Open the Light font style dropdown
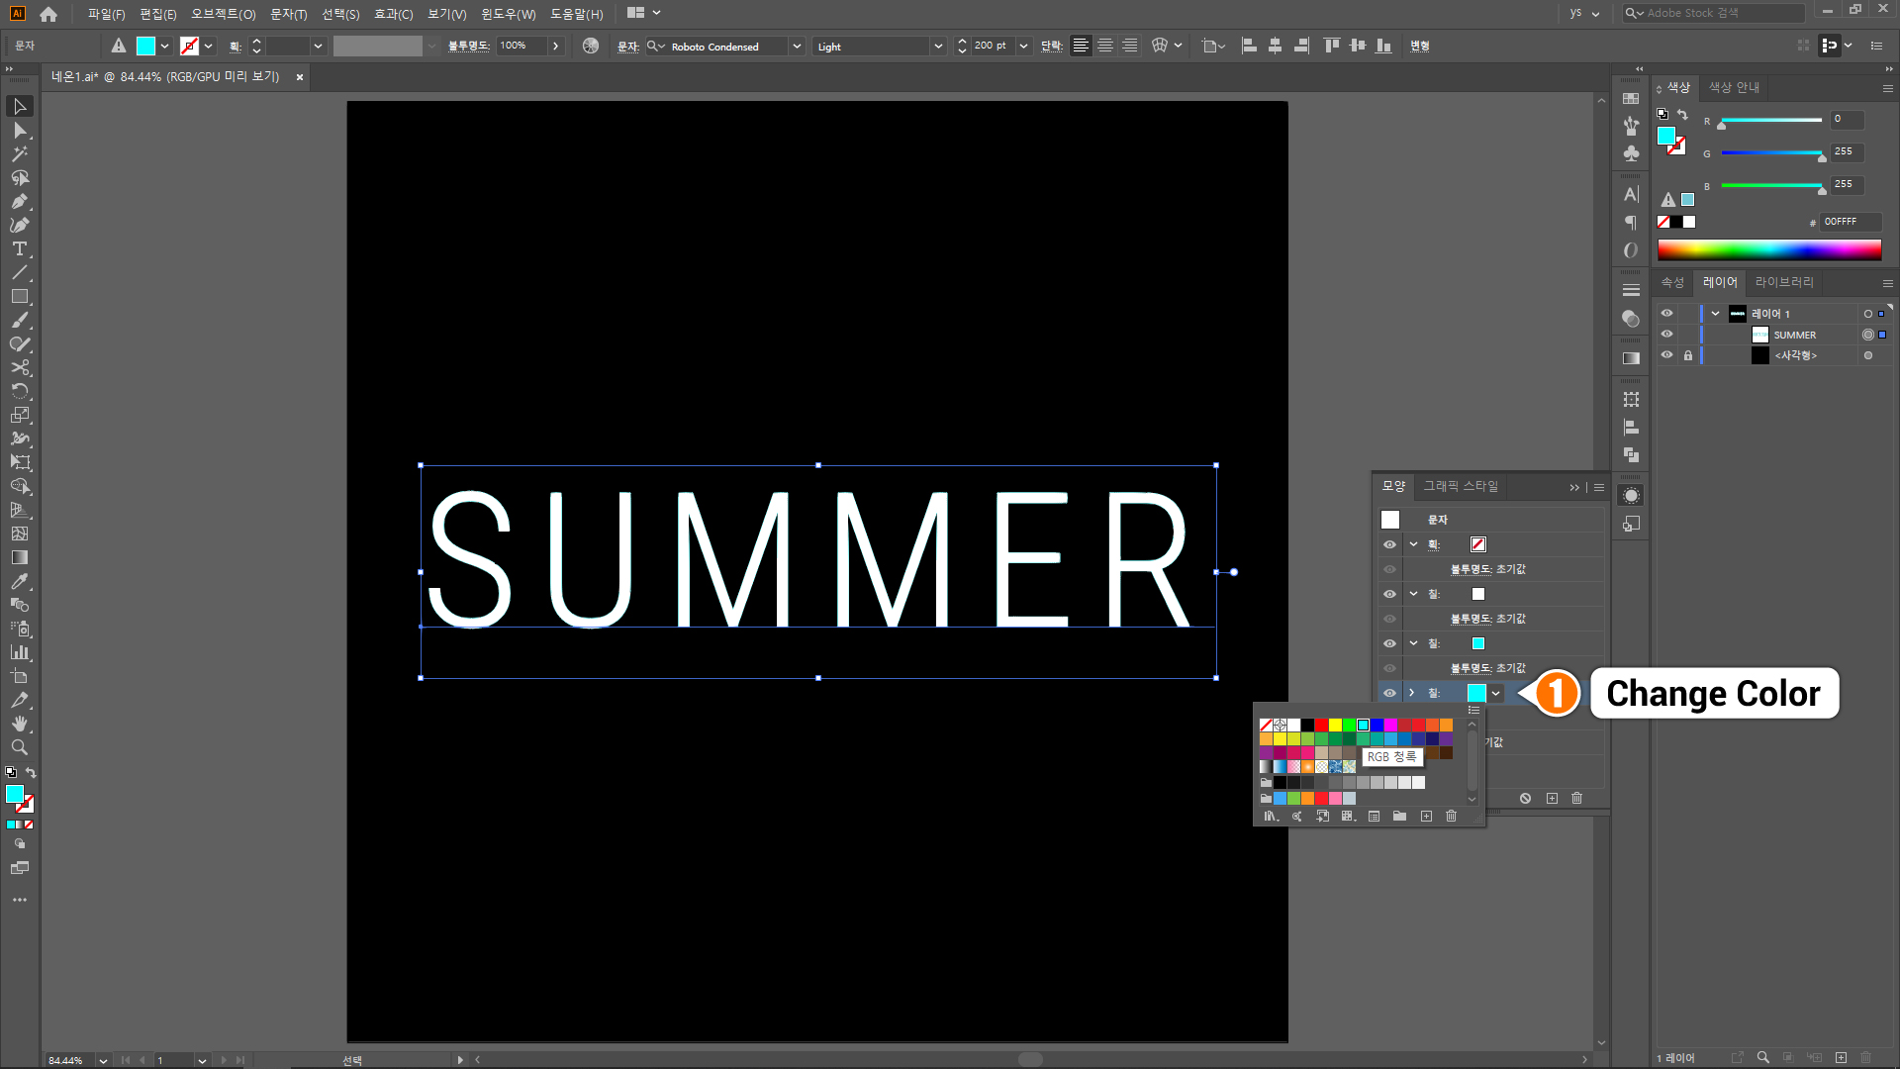The image size is (1900, 1069). pos(938,47)
